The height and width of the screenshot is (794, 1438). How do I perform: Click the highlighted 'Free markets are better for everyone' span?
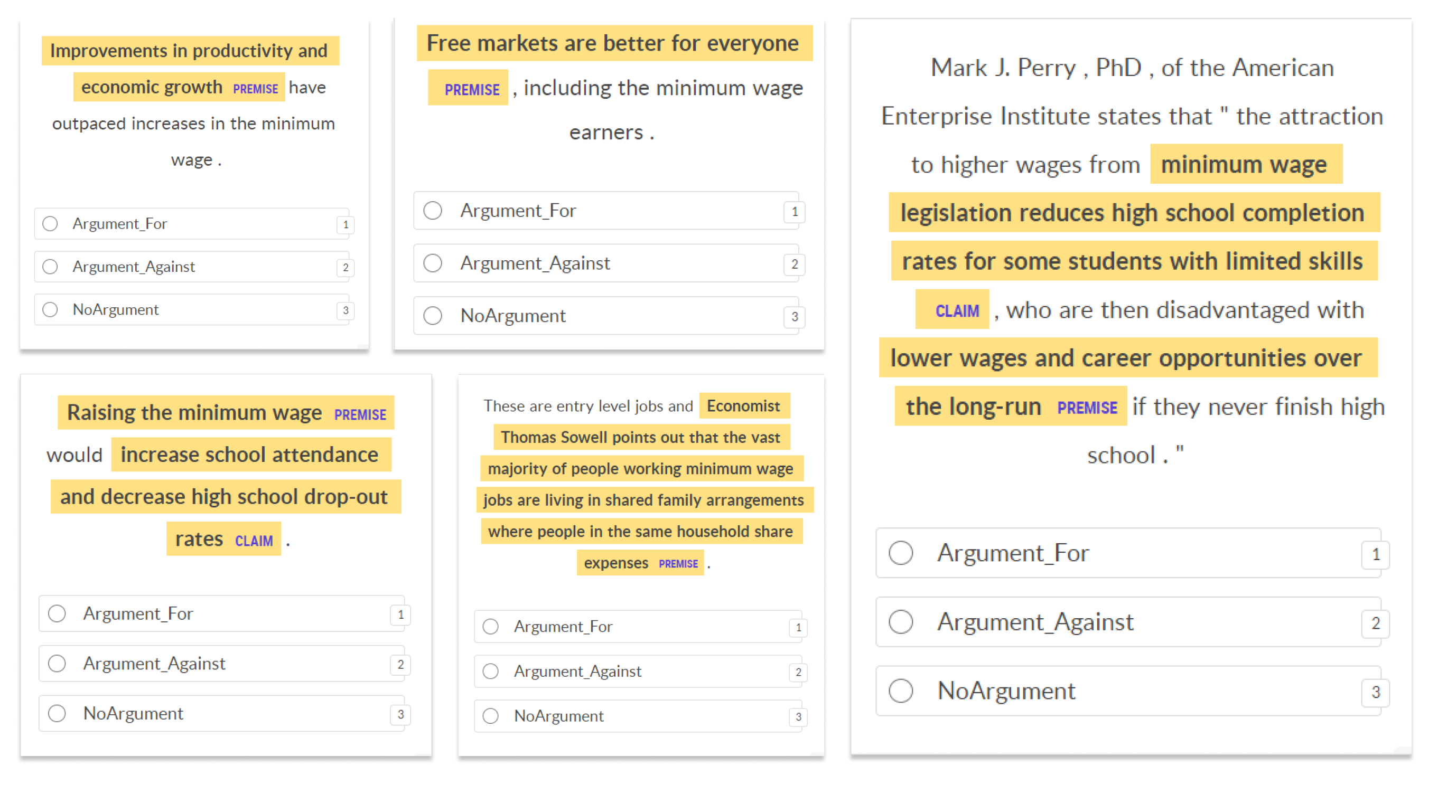613,43
